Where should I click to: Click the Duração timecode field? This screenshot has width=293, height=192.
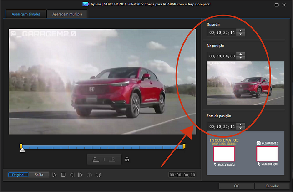click(222, 32)
